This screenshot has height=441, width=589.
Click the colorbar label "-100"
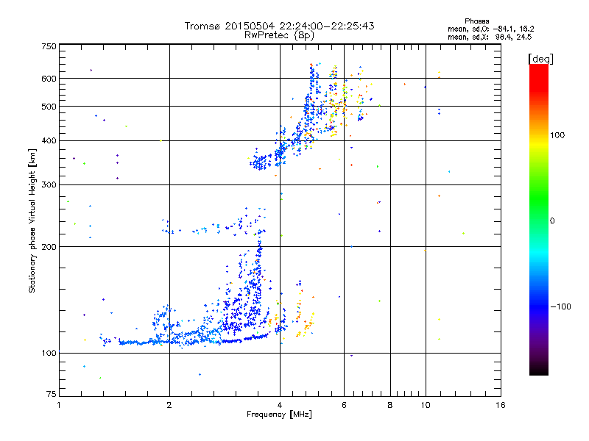561,306
